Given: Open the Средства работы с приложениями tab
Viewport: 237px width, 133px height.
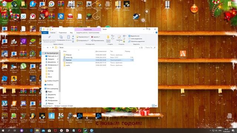Looking at the screenshot, I should (x=88, y=33).
